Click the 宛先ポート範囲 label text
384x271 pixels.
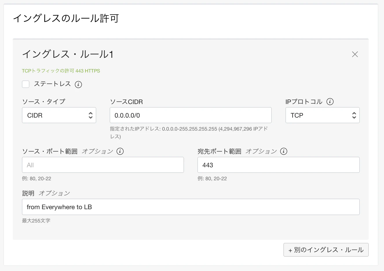click(x=220, y=151)
